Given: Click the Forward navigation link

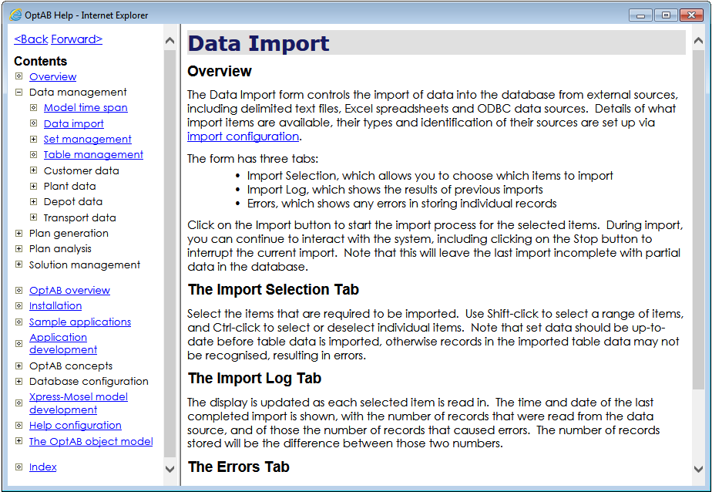Looking at the screenshot, I should (76, 39).
